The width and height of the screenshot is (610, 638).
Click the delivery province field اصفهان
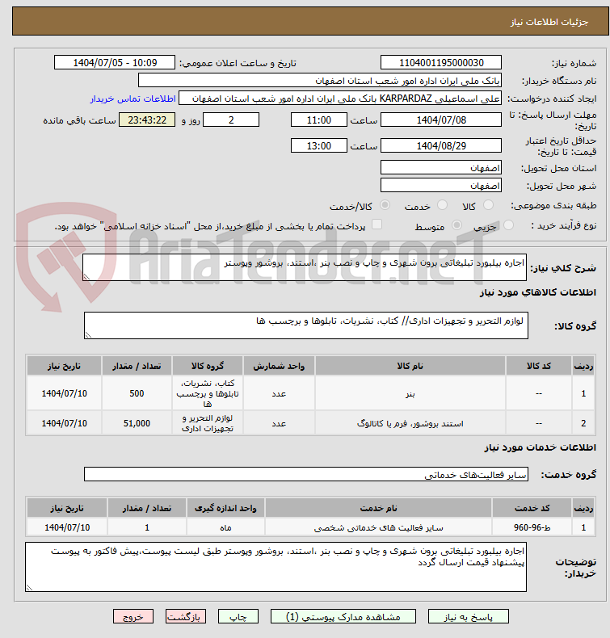(x=441, y=168)
